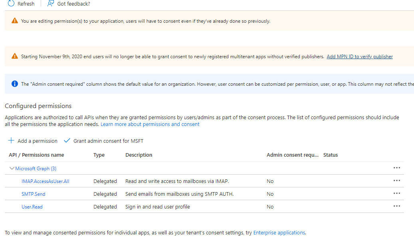Click No in the User.Read row
Viewport: 414px width, 244px height.
270,207
